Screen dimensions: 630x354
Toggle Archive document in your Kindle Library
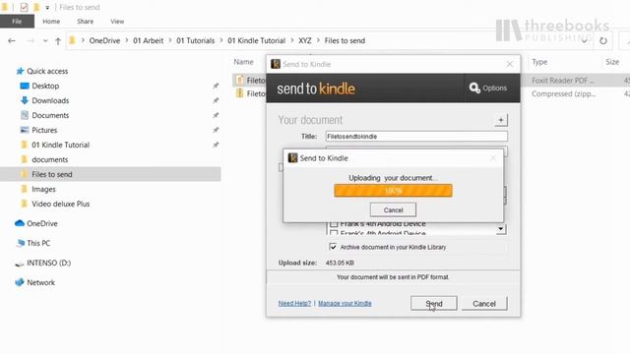(333, 247)
